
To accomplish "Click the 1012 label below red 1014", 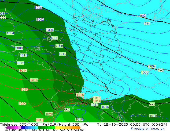I will (95, 105).
